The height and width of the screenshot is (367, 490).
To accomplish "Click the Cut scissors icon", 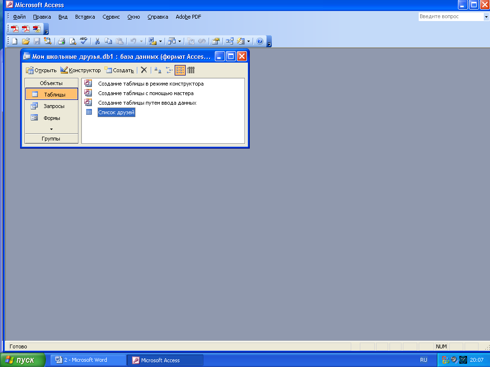I will [x=97, y=41].
